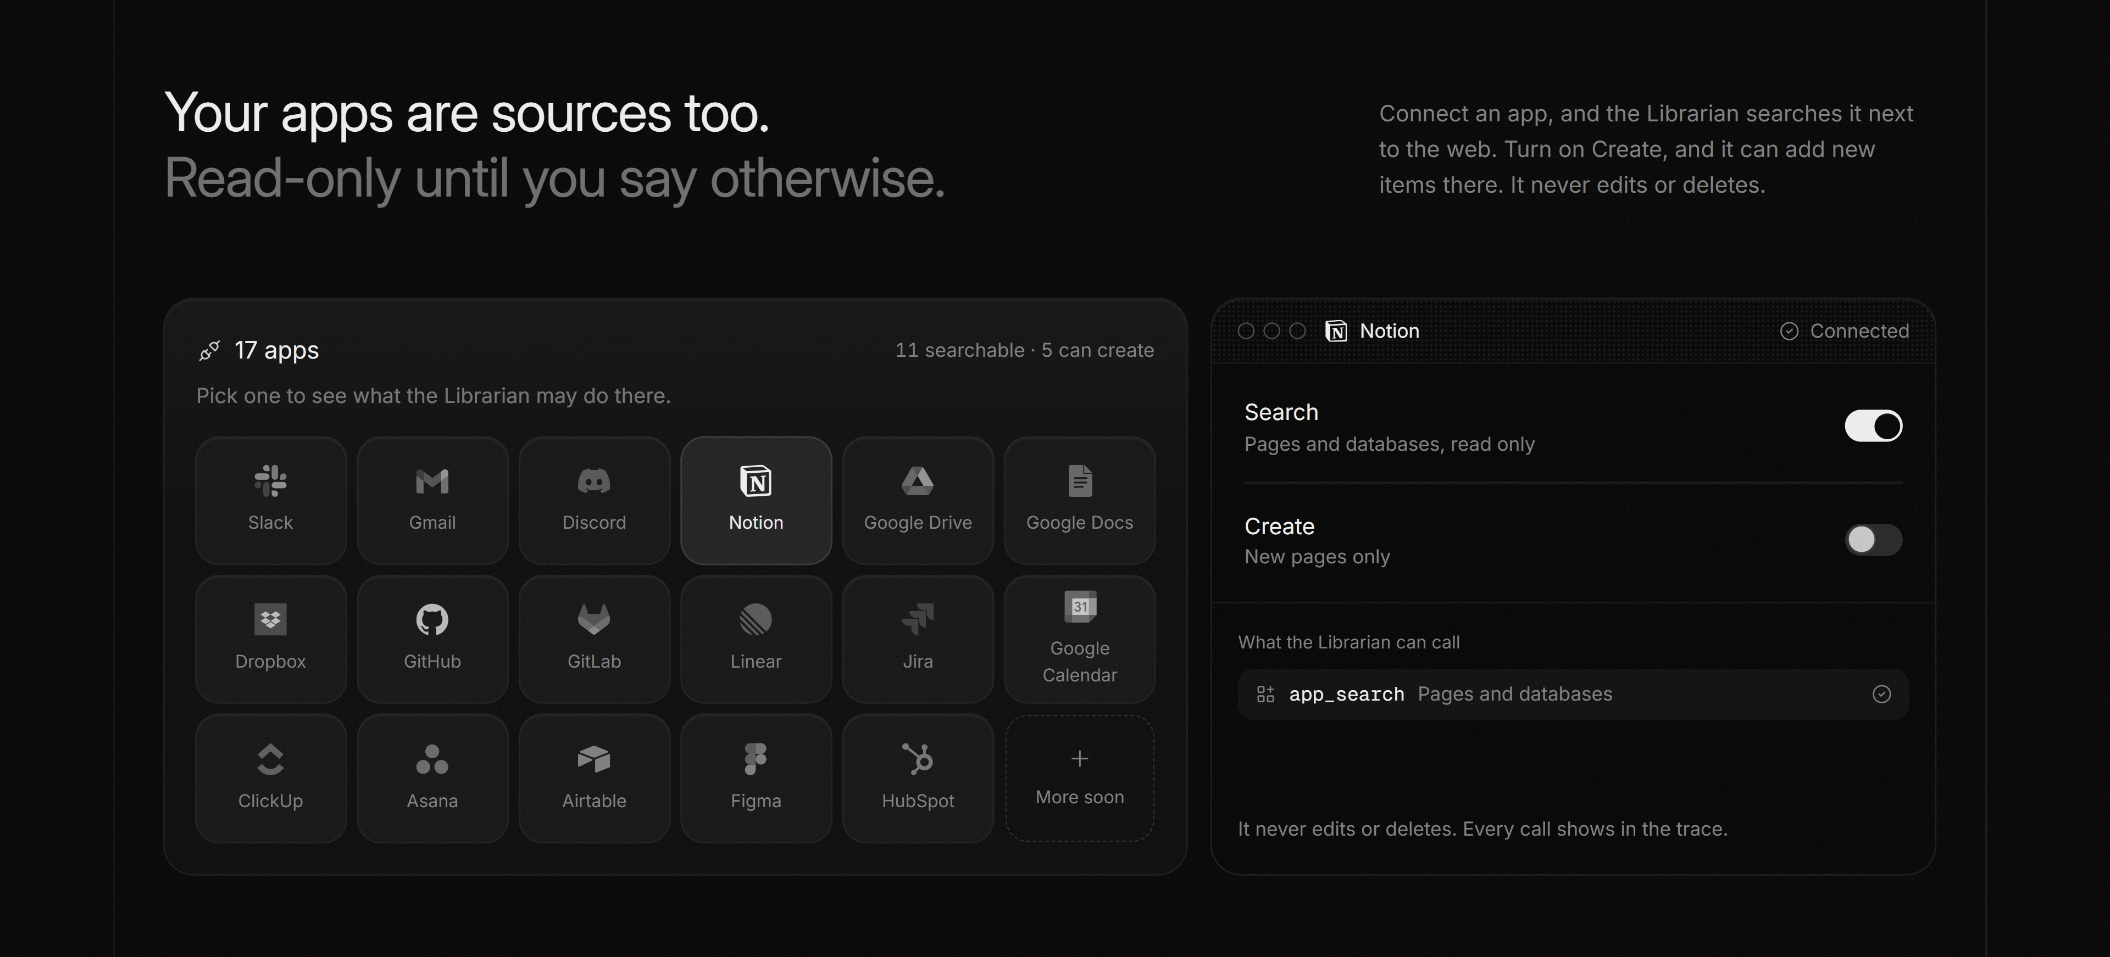The height and width of the screenshot is (957, 2110).
Task: Select the GitLab app tile
Action: coord(594,639)
